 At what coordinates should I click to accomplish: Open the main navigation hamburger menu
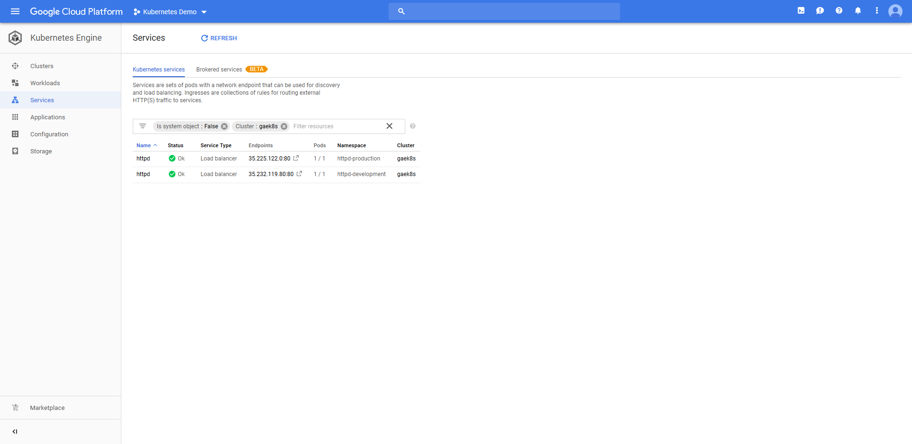[x=15, y=11]
